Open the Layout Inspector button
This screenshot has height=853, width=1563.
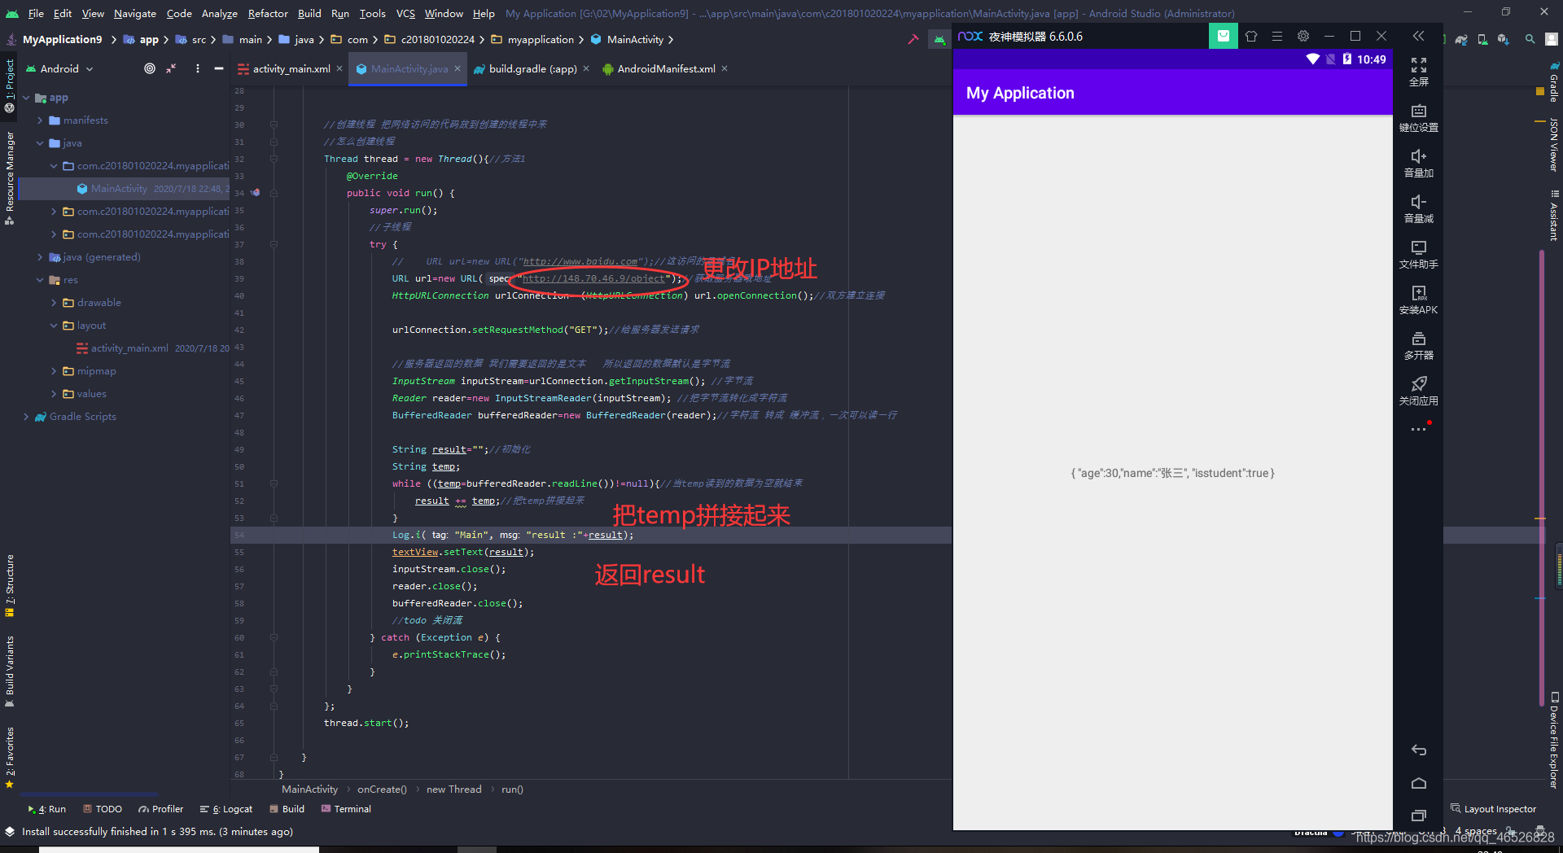(x=1494, y=809)
